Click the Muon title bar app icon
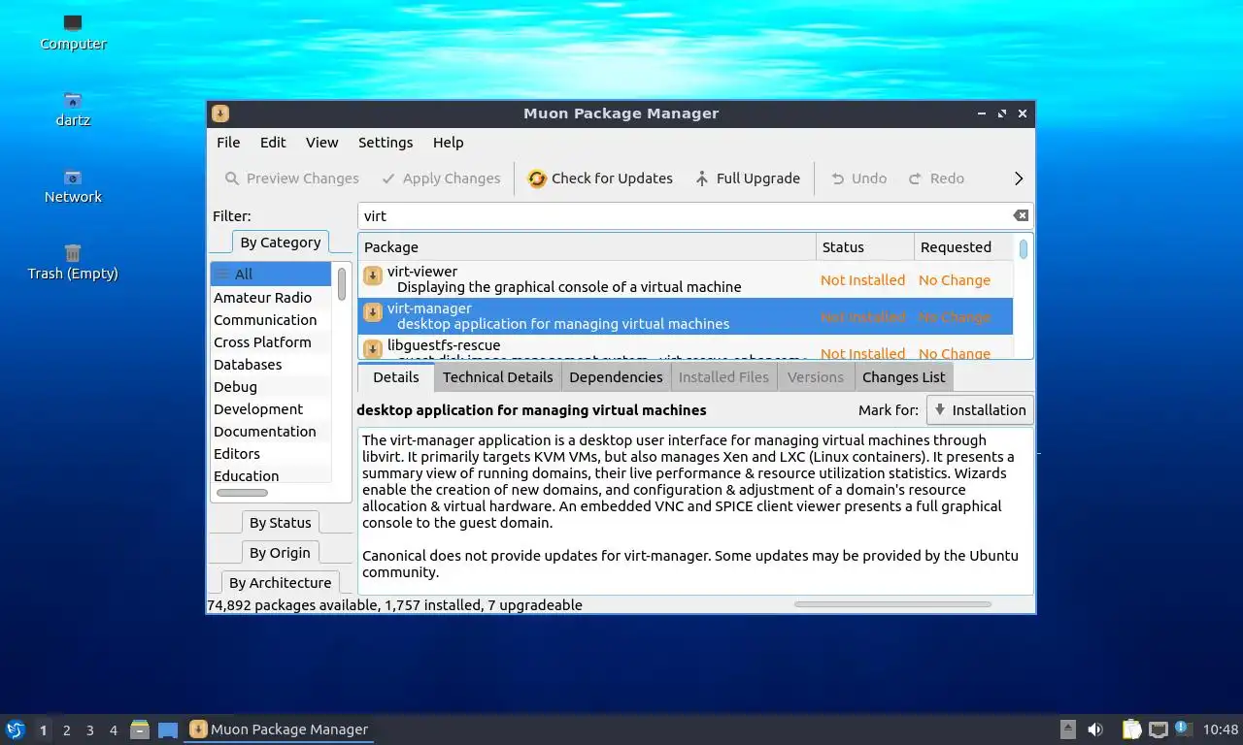Viewport: 1243px width, 745px height. 220,113
